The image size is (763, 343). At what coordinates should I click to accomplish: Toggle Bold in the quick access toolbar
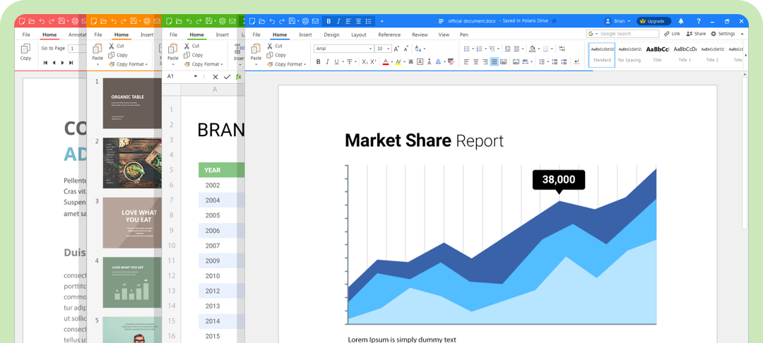point(329,21)
